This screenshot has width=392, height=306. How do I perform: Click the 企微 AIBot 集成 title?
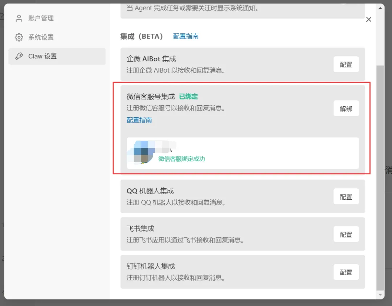click(151, 59)
